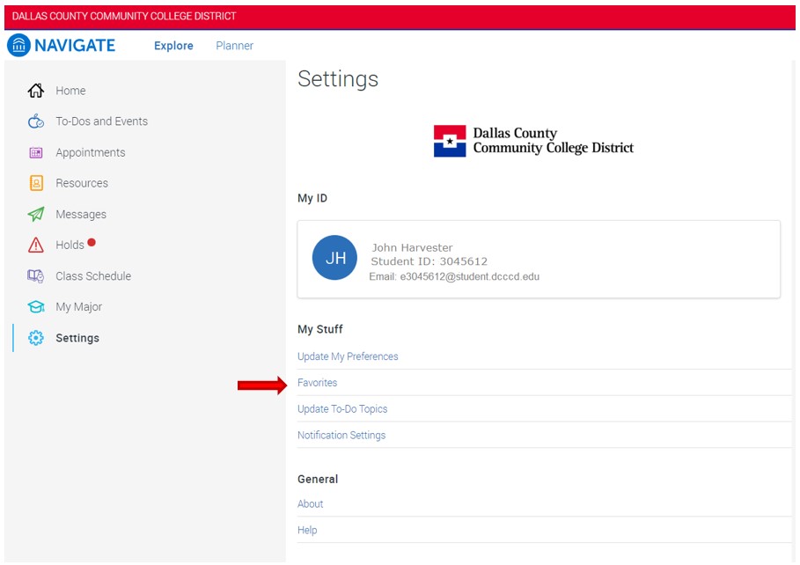Click the Appointments calendar icon

pyautogui.click(x=36, y=152)
